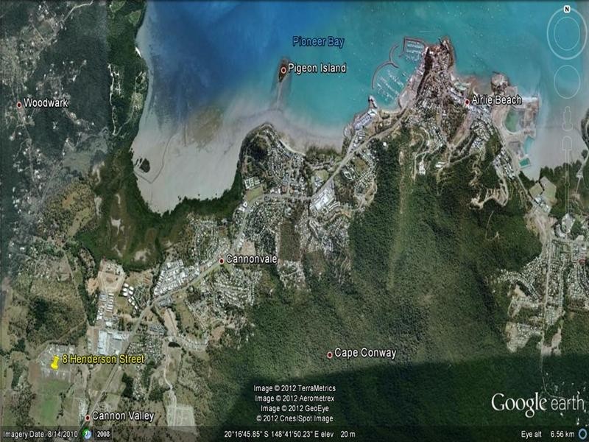The width and height of the screenshot is (589, 442).
Task: Click the 2008 historical imagery button
Action: 103,434
